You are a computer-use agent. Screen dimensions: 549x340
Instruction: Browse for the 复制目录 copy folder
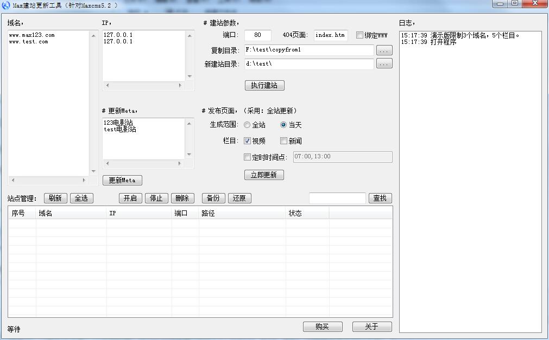pyautogui.click(x=384, y=50)
